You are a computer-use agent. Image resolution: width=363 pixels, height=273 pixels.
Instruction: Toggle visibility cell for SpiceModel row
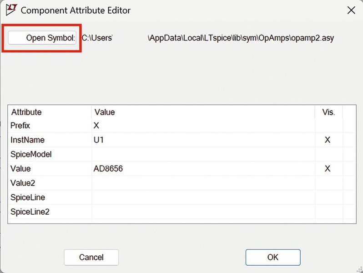click(329, 154)
